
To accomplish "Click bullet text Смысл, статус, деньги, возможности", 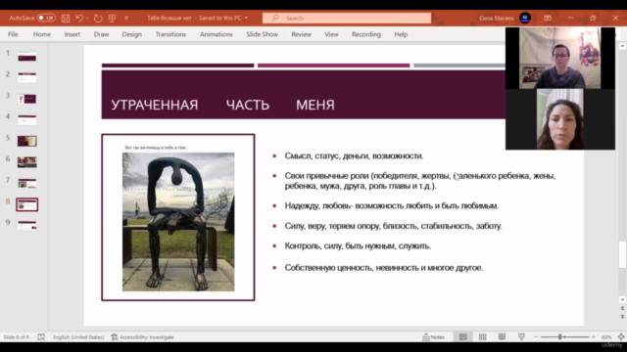I will [x=354, y=156].
